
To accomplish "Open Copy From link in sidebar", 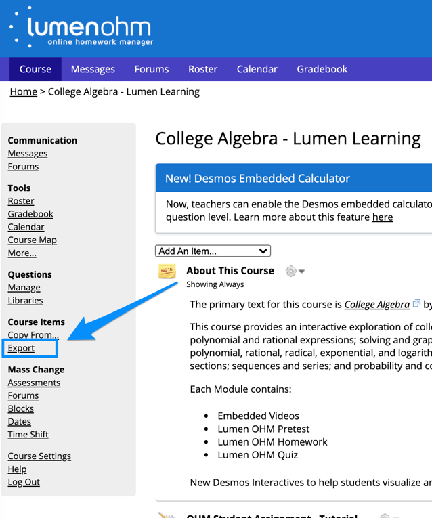I will 33,335.
